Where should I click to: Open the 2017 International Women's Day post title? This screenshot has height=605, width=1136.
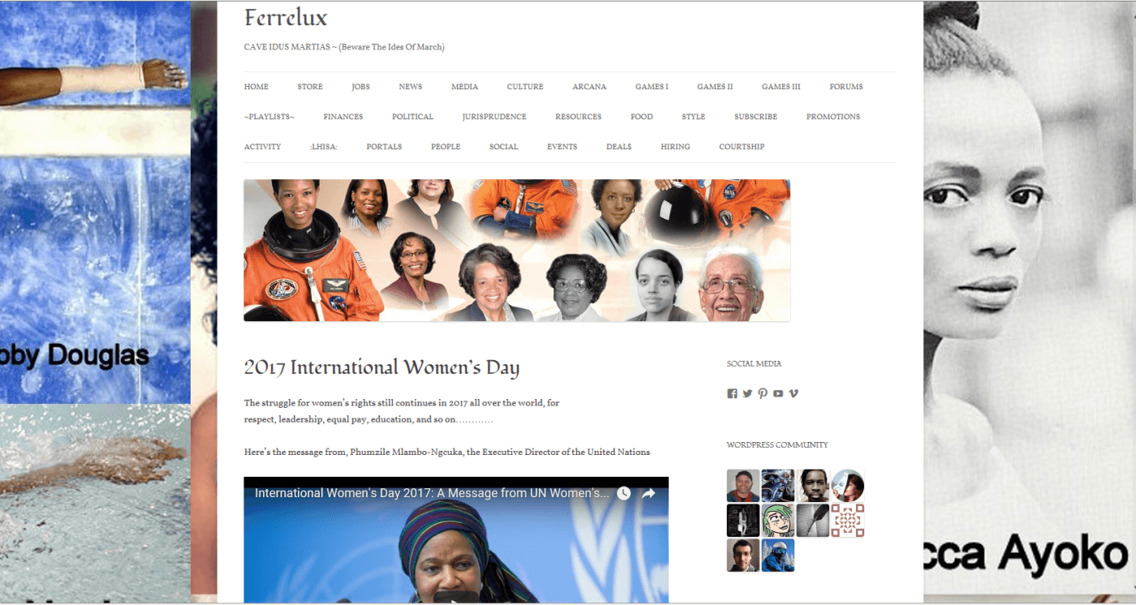tap(381, 367)
